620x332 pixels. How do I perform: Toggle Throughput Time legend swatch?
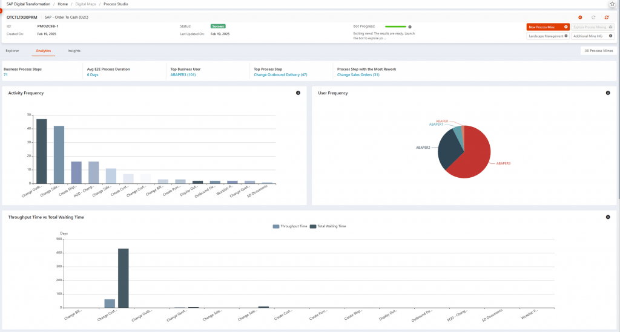276,226
